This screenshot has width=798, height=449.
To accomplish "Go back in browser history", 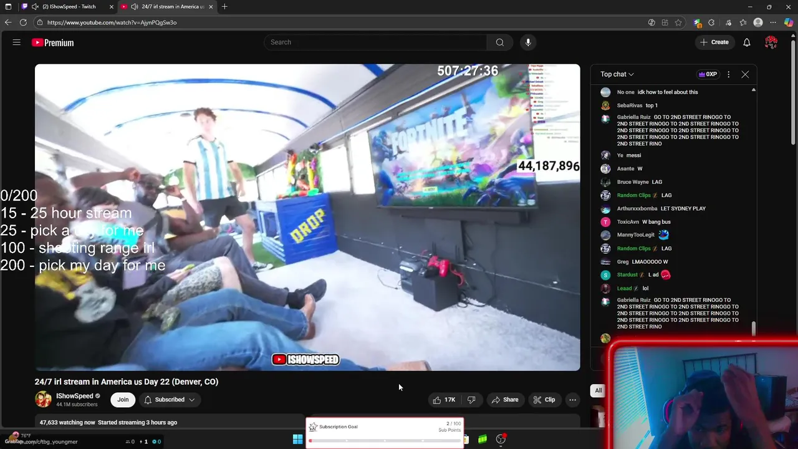I will (x=8, y=22).
